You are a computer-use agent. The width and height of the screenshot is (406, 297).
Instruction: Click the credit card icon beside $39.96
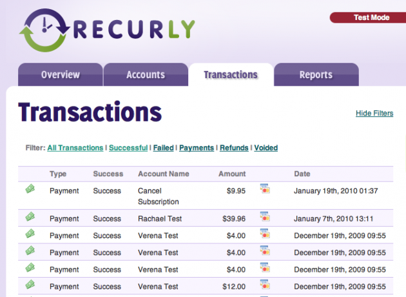(265, 218)
